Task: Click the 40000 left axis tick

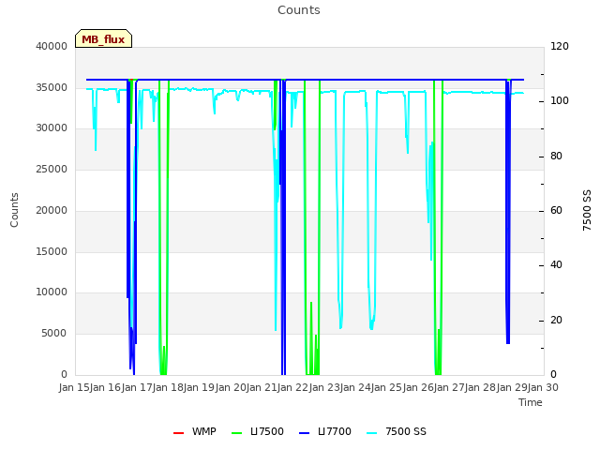Action: (52, 46)
